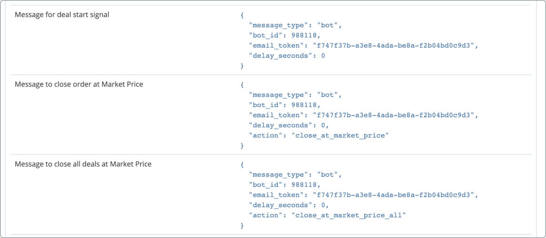Click the email_token line in the close all deals message
Screen dimensions: 546x238
(x=363, y=195)
